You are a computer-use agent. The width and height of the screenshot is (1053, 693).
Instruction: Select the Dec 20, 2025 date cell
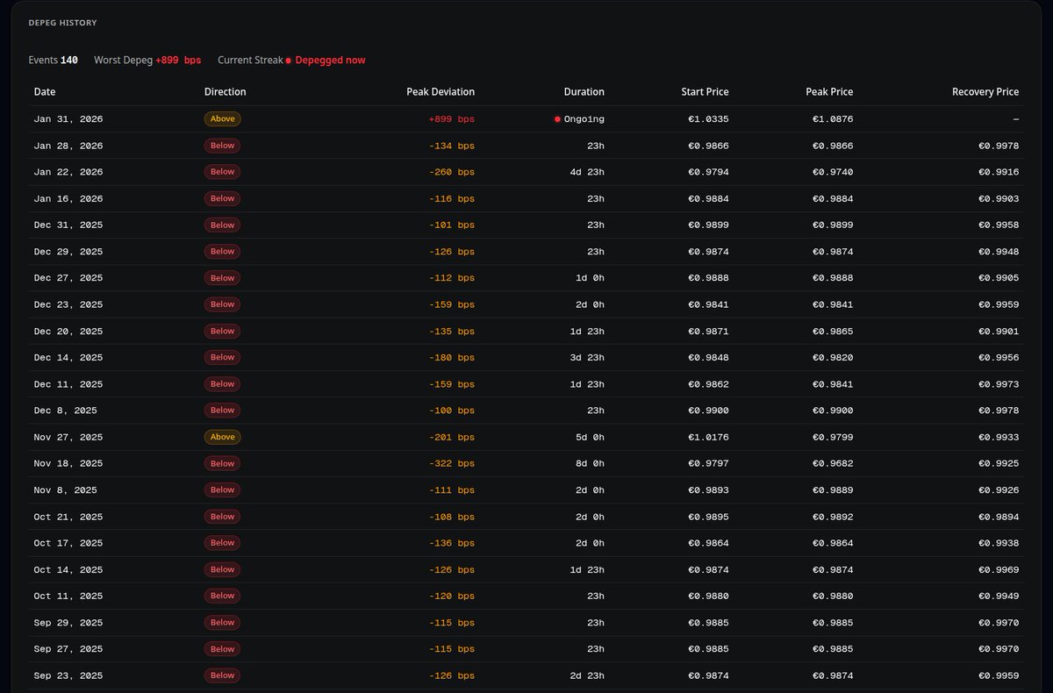tap(68, 332)
